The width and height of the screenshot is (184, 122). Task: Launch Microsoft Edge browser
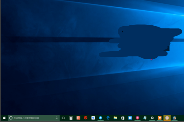click(x=108, y=118)
